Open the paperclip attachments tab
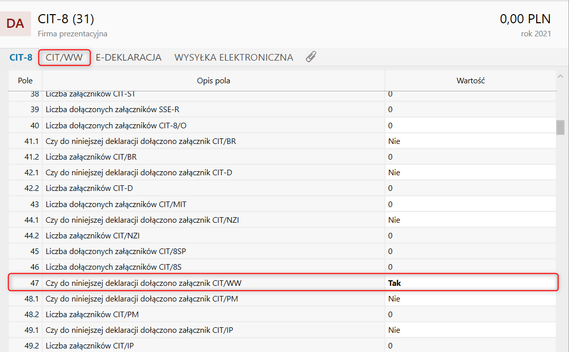 tap(311, 57)
